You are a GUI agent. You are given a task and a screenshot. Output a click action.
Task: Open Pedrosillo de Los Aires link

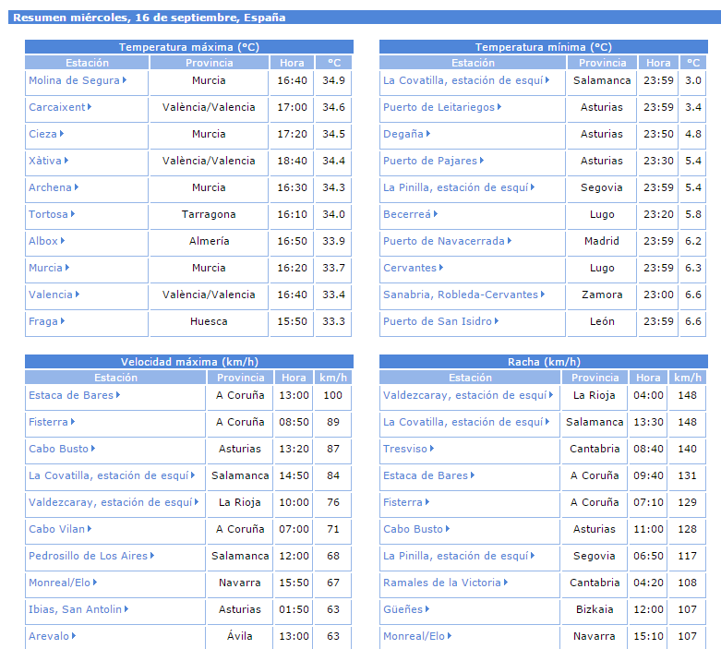click(x=88, y=556)
